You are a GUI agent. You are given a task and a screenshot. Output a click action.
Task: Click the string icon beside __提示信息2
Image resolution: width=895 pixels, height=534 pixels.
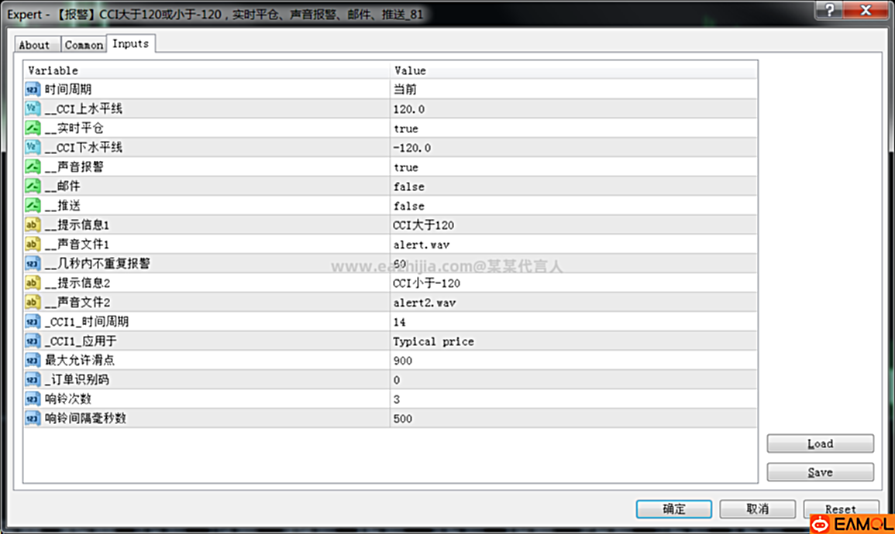point(33,283)
